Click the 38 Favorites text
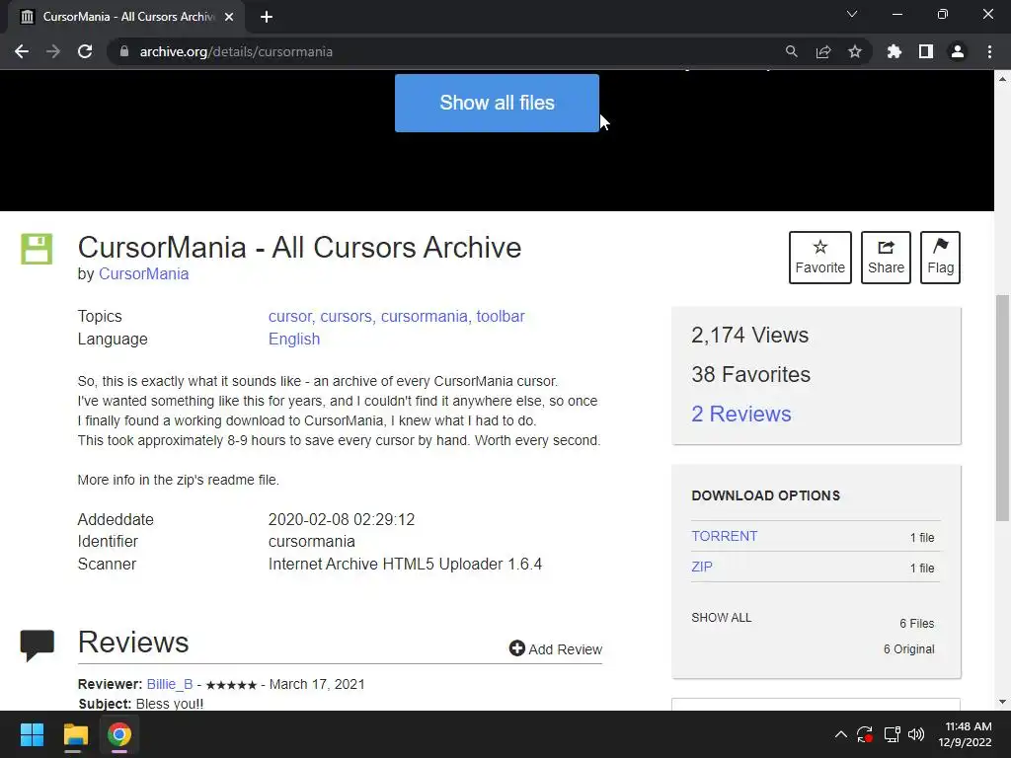 click(751, 374)
